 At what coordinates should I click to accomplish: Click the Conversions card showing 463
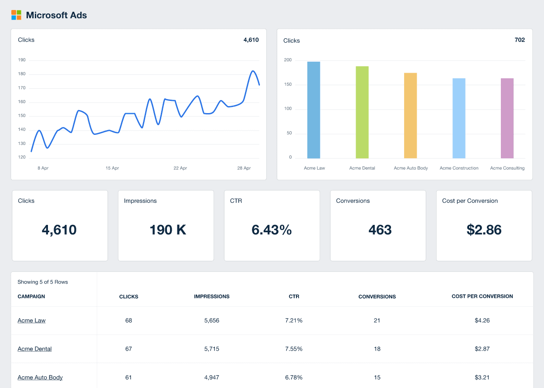click(x=378, y=225)
